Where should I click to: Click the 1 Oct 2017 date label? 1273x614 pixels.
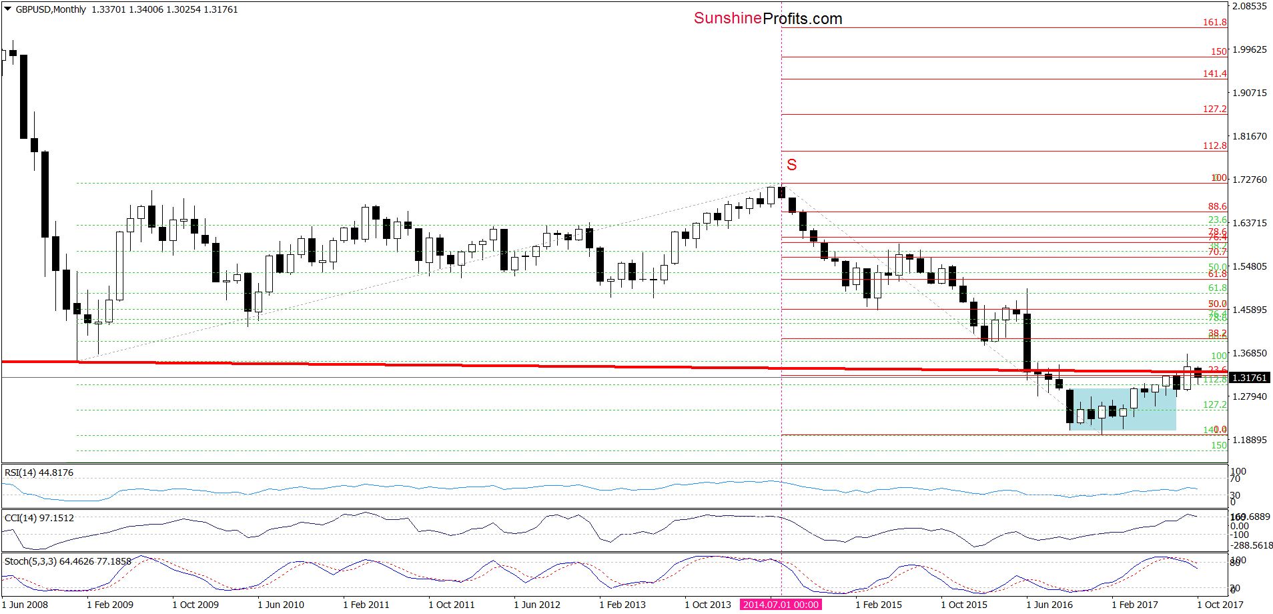pos(1220,605)
